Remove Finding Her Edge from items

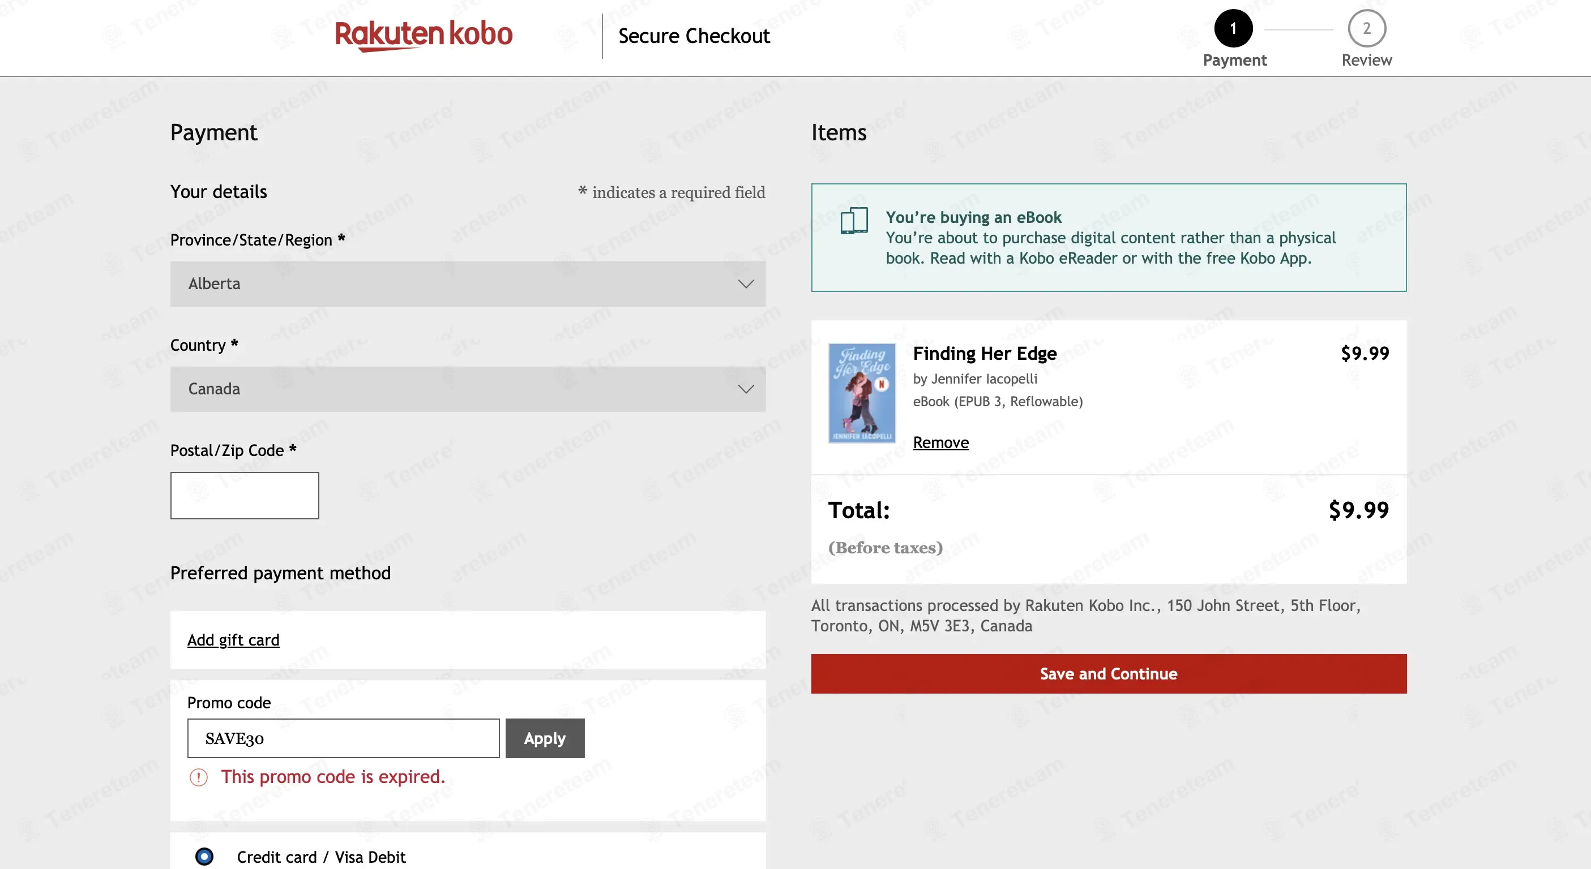[940, 442]
